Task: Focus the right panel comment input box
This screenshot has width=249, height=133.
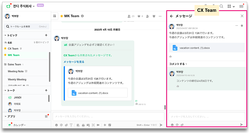Action: coord(207,117)
